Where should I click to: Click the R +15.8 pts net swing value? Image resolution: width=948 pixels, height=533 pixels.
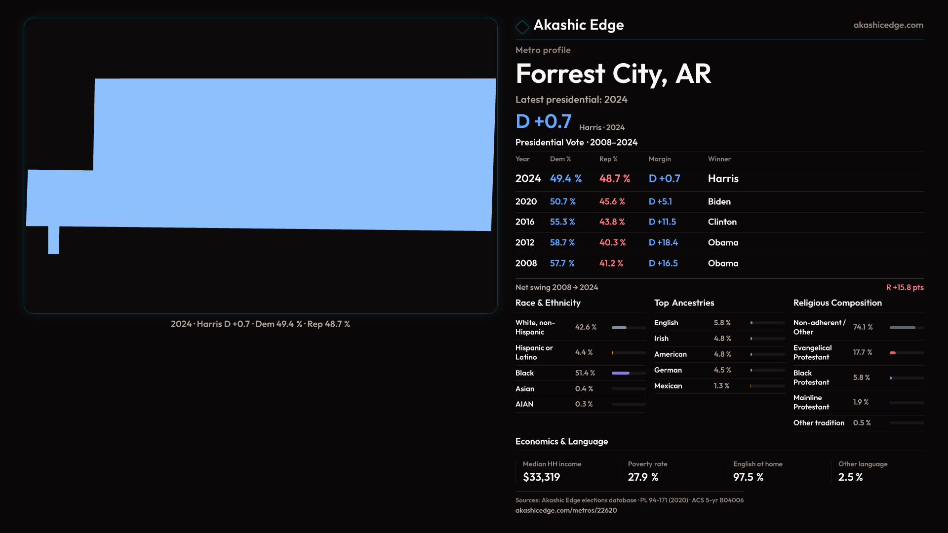(904, 287)
